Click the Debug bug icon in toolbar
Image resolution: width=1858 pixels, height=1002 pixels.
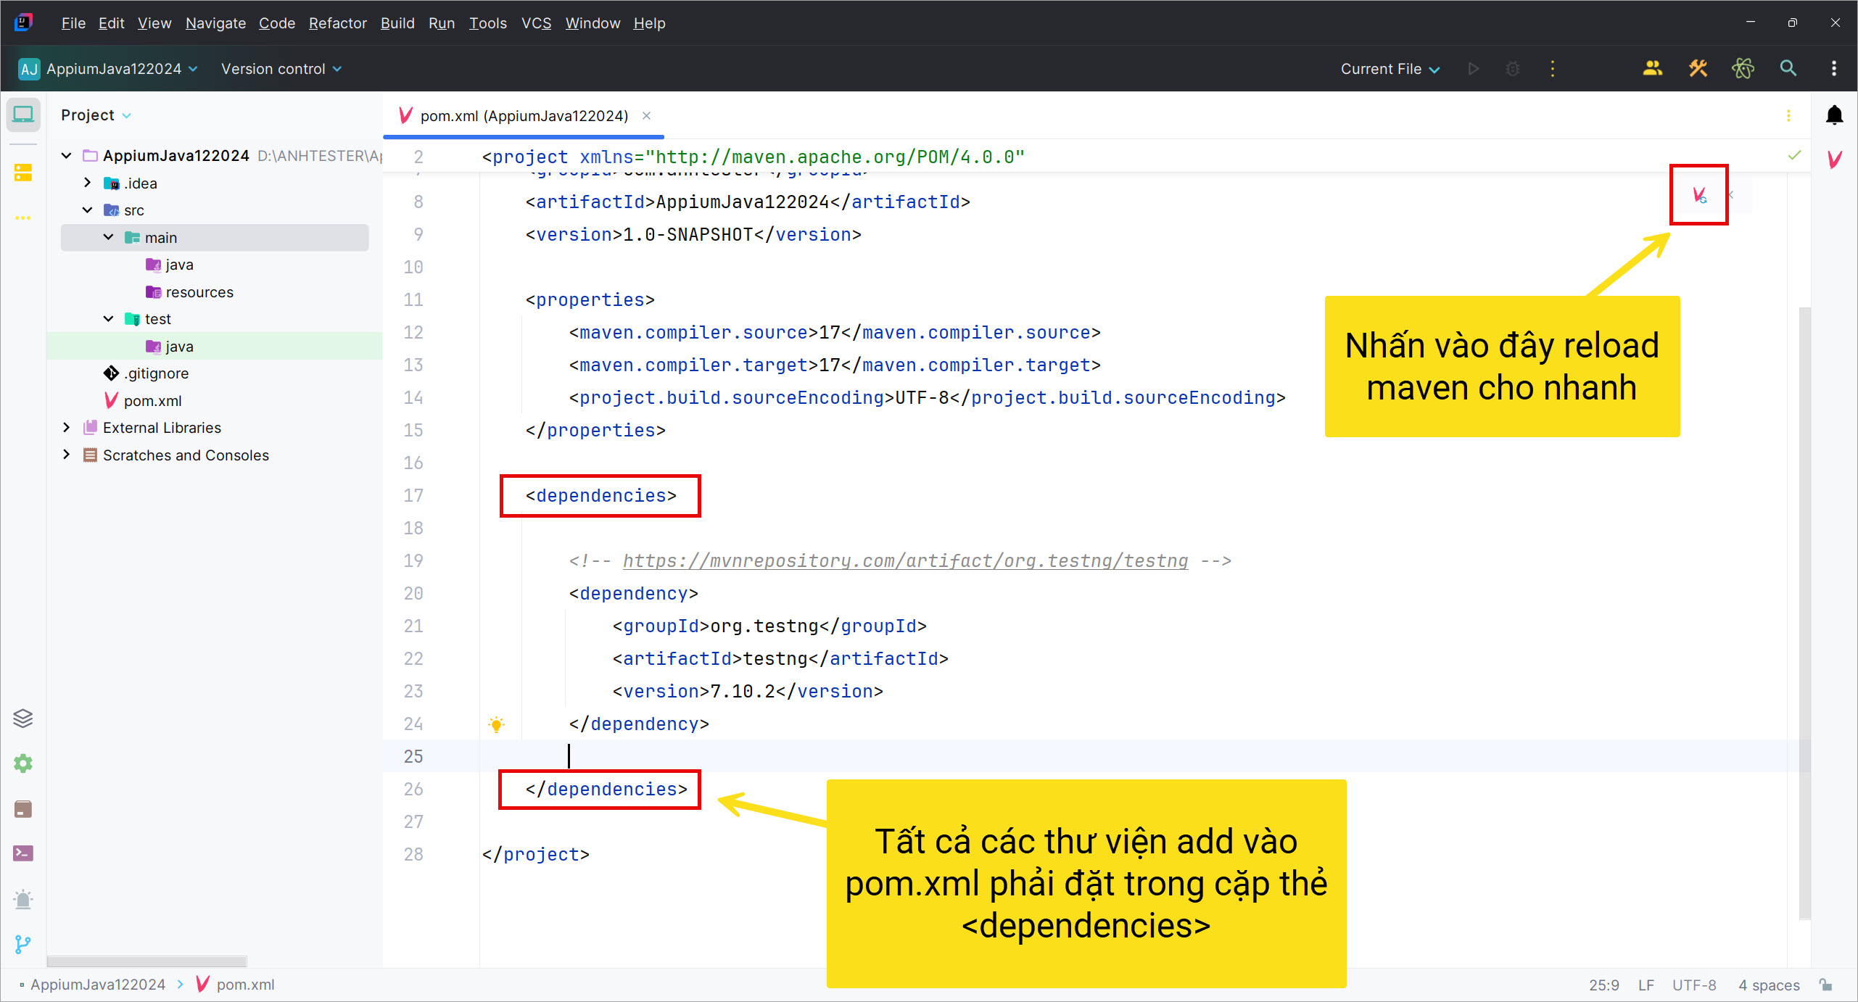[1513, 69]
